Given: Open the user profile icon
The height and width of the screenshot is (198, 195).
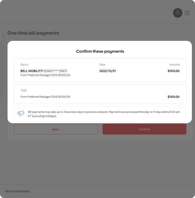Looking at the screenshot, I should click(178, 13).
